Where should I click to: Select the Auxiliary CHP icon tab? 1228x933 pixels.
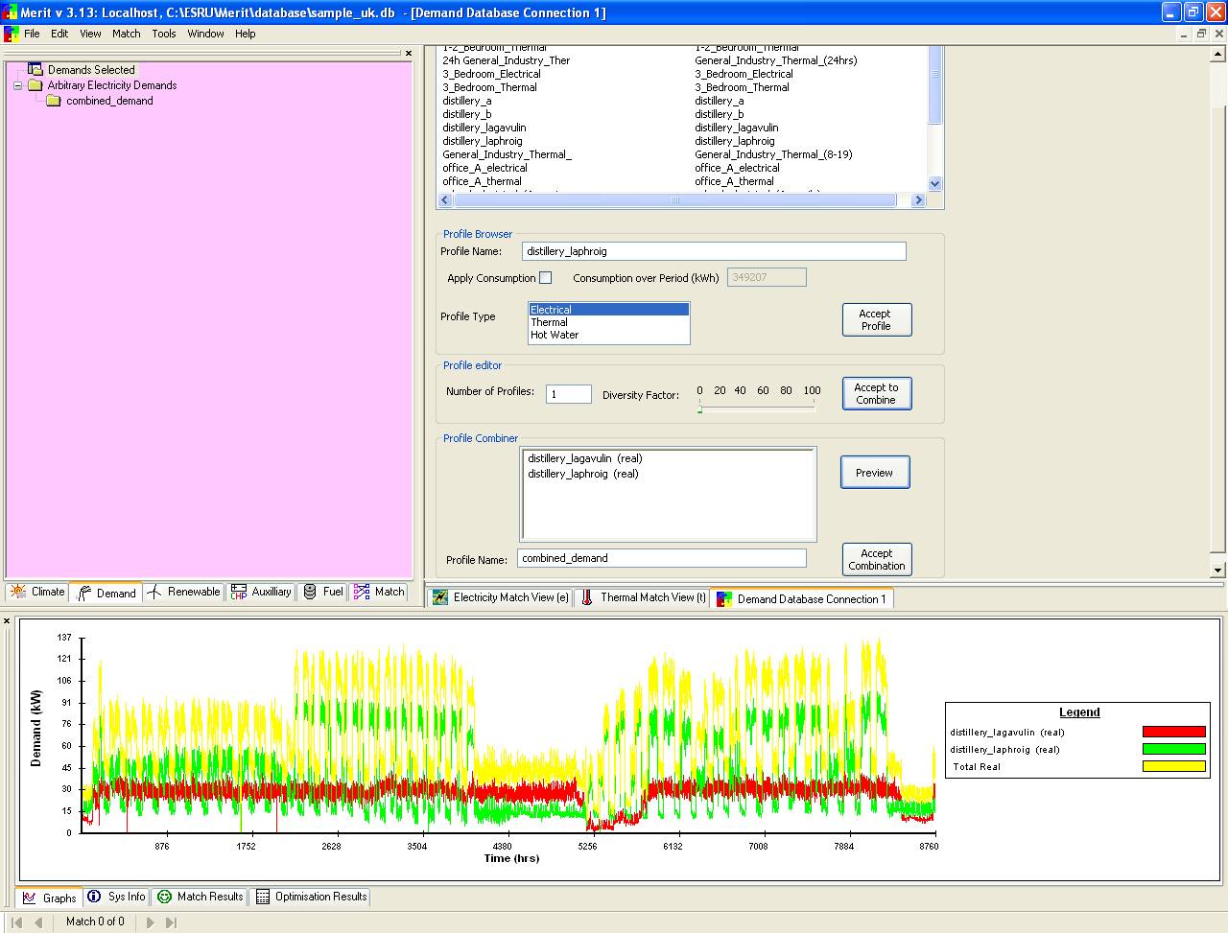(x=239, y=592)
